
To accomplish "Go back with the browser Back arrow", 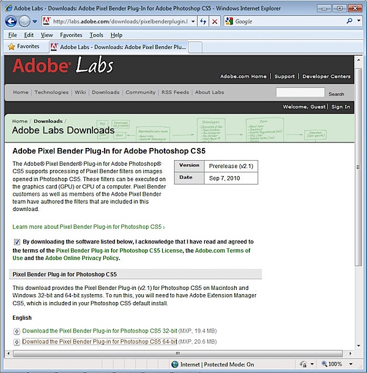I will point(11,21).
